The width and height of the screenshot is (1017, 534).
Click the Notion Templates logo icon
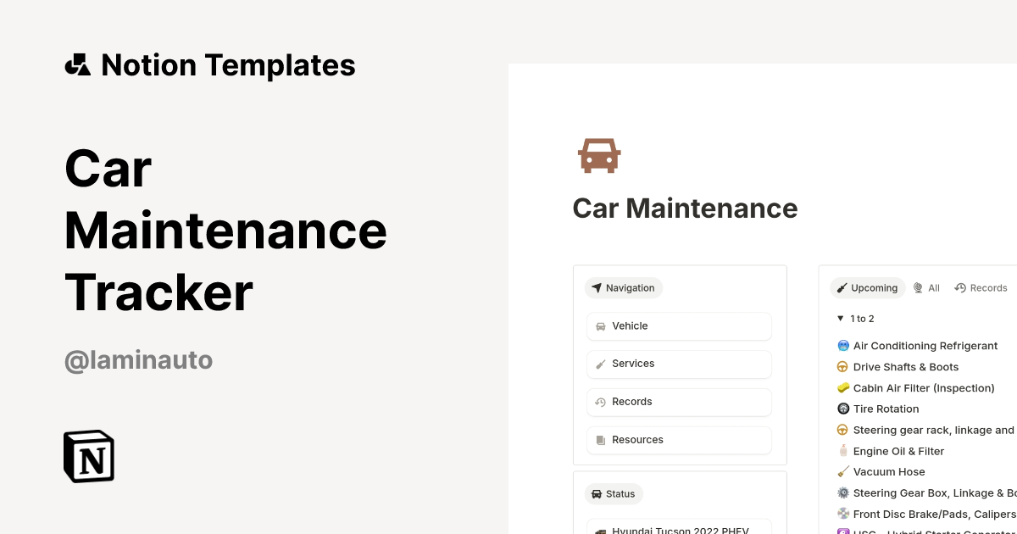[x=78, y=64]
